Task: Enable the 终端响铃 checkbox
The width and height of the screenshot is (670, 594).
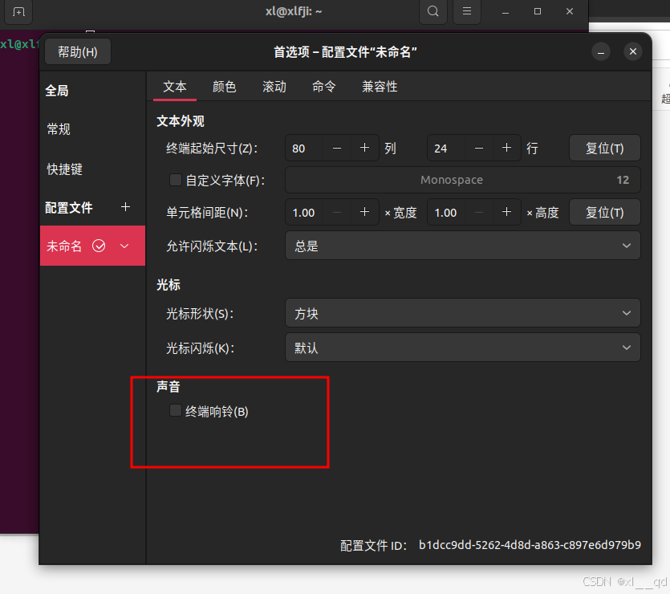Action: [175, 410]
